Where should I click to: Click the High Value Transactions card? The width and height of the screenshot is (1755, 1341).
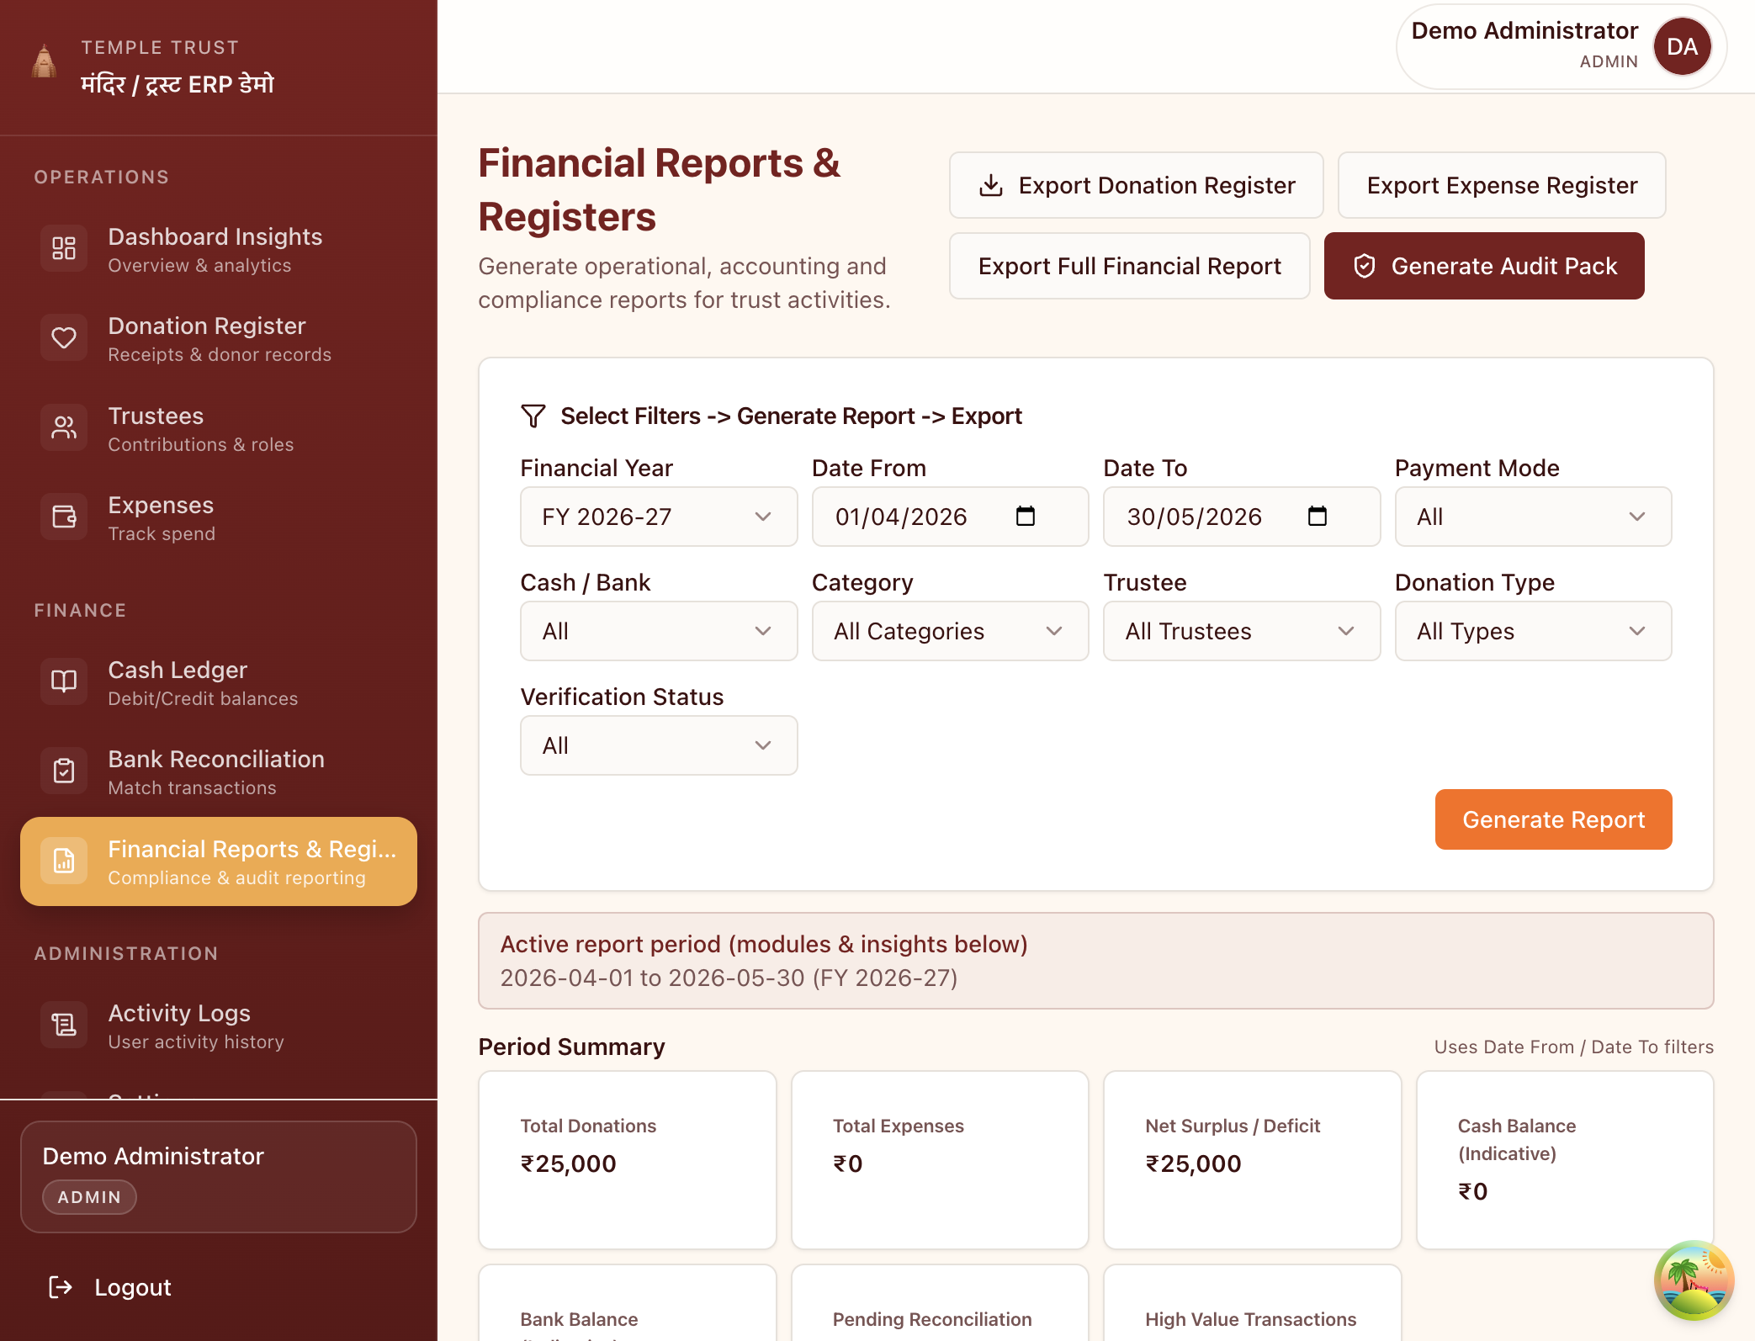[1252, 1303]
